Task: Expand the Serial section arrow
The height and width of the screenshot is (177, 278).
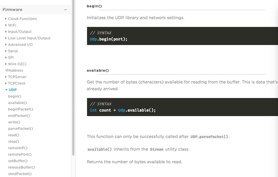Action: coord(6,51)
